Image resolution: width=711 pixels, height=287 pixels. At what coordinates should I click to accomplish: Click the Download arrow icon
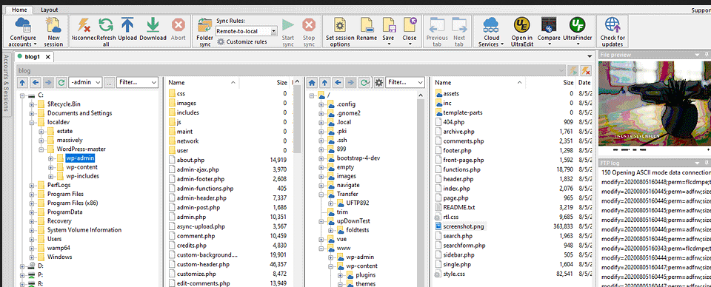click(153, 25)
